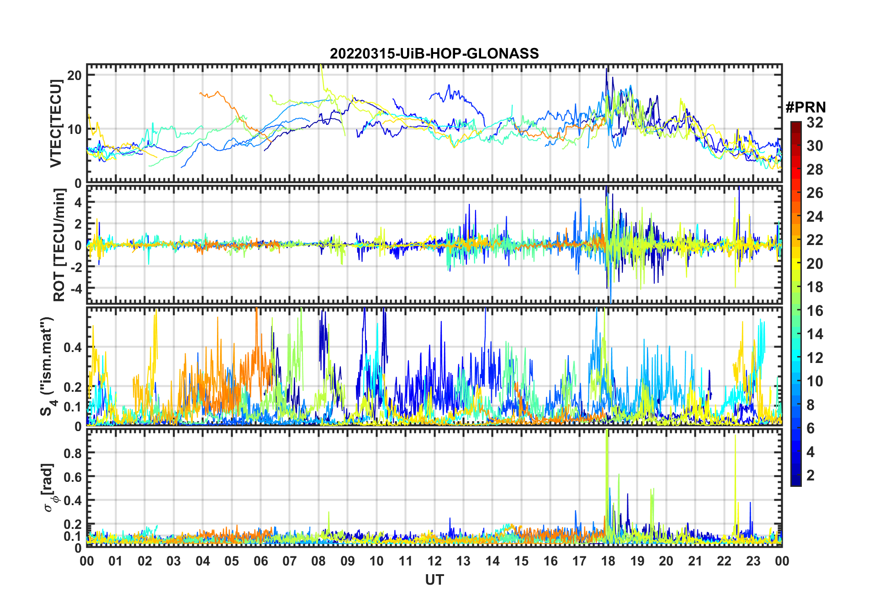Select the "VTEC[TECU]" y-axis label
The width and height of the screenshot is (869, 608).
coord(55,123)
